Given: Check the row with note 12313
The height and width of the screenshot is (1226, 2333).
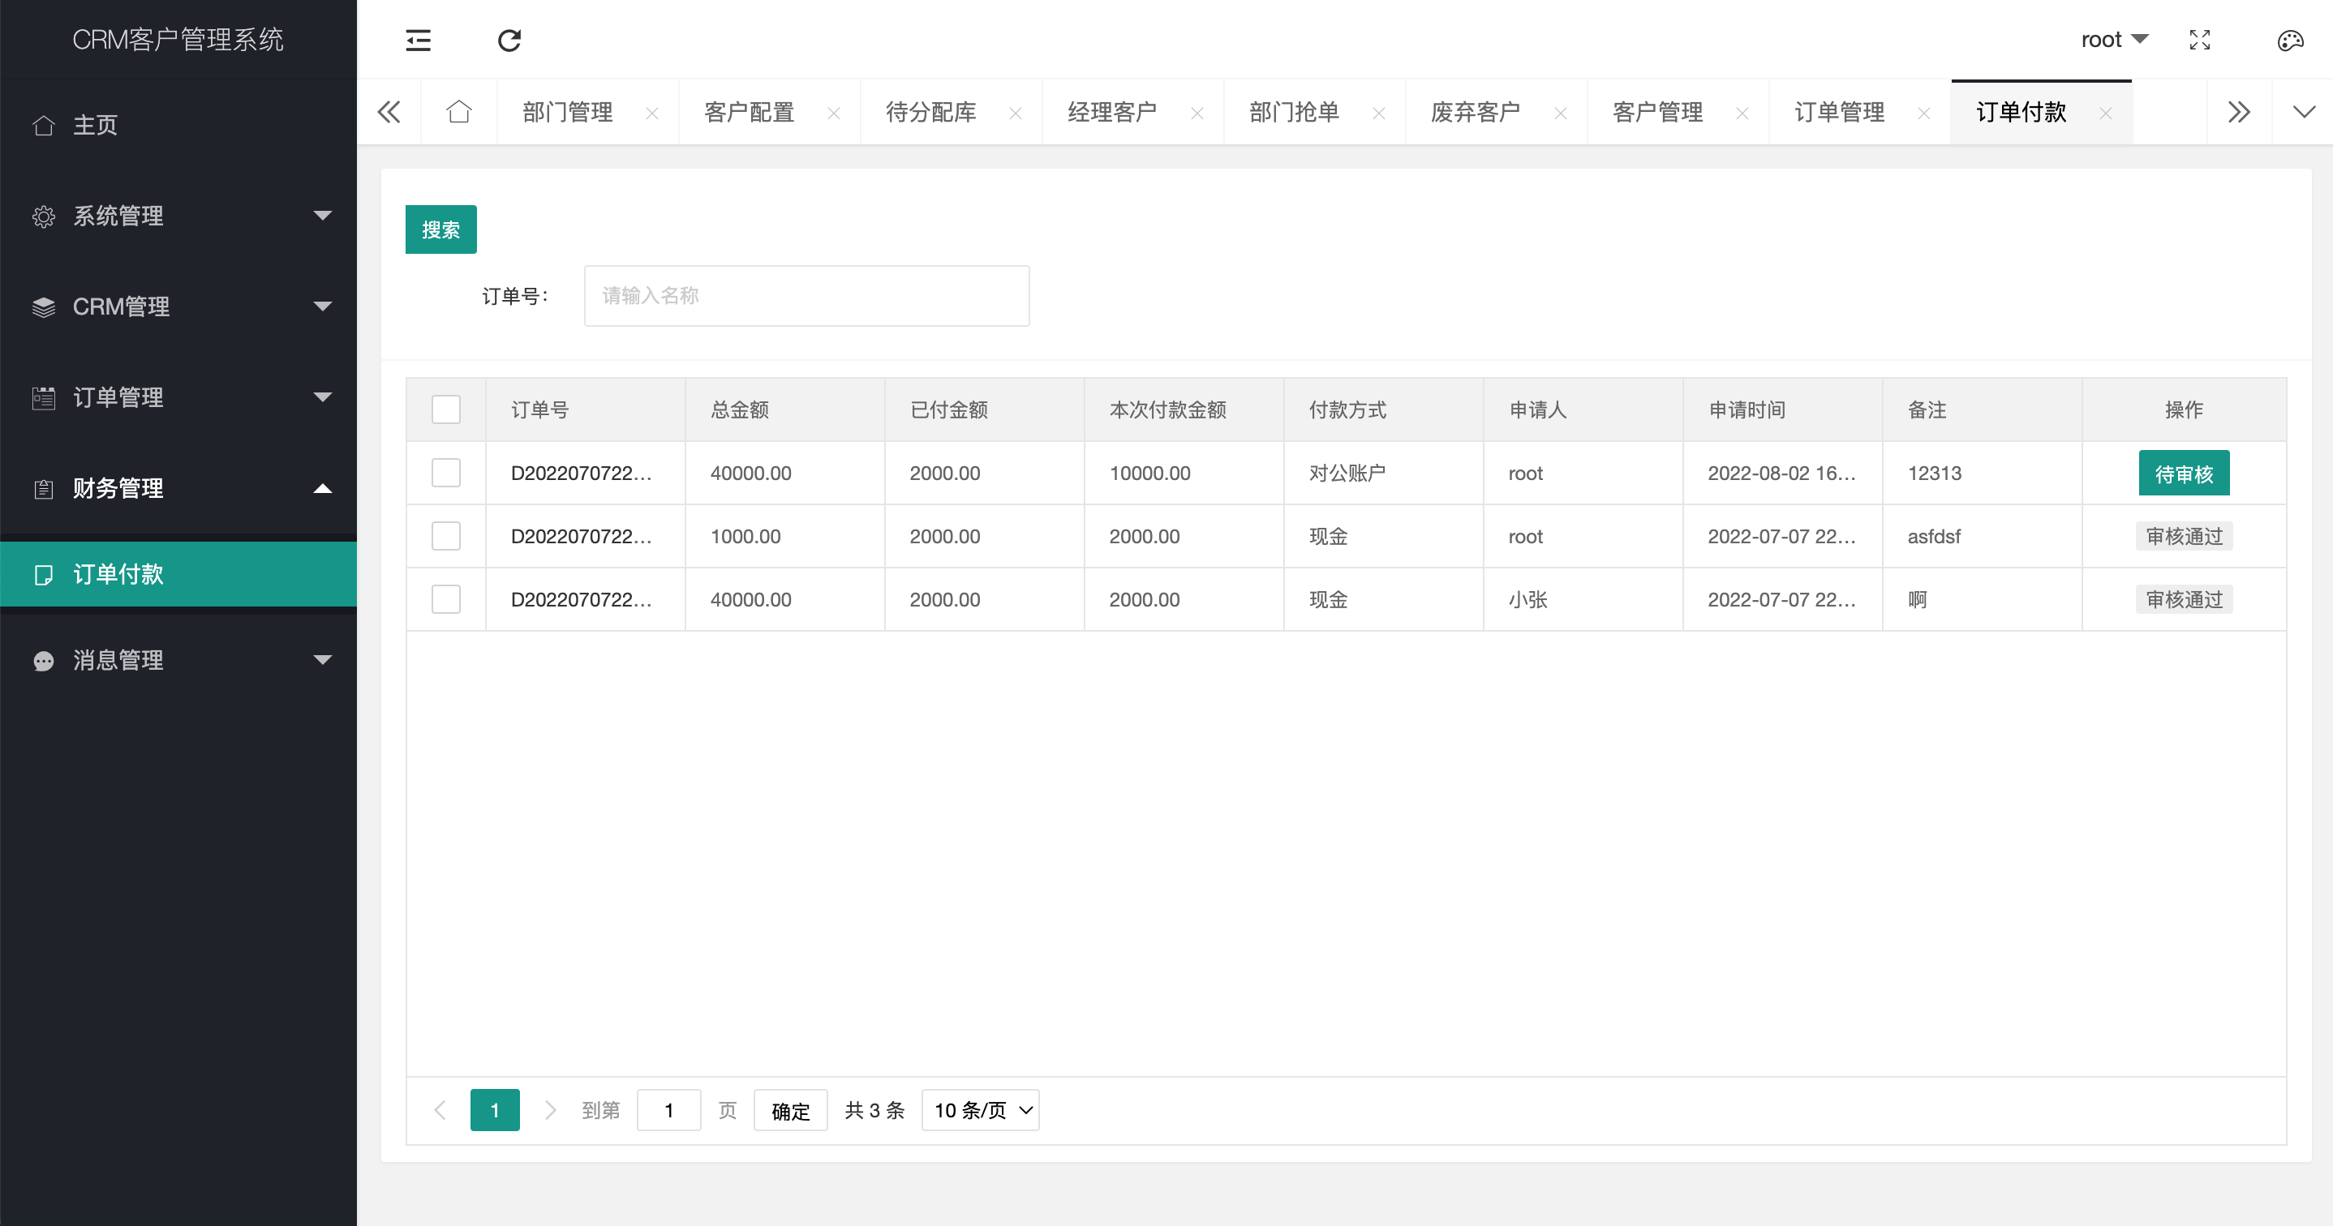Looking at the screenshot, I should pos(445,473).
